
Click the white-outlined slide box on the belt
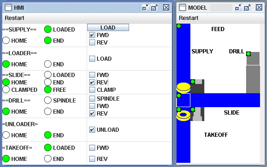tap(183, 100)
